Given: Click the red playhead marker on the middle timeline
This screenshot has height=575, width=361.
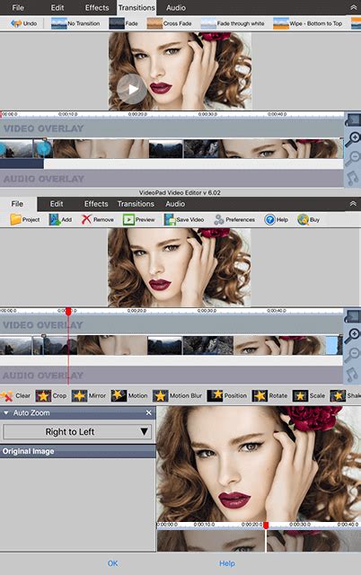Looking at the screenshot, I should (68, 312).
